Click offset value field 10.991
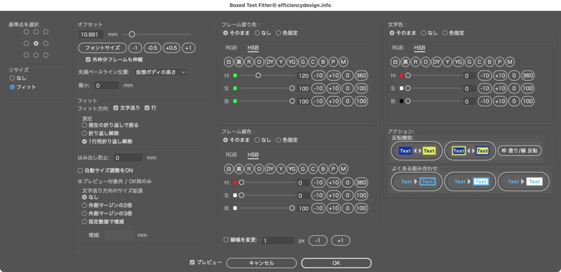Screen dimensions: 561x272 [x=91, y=34]
